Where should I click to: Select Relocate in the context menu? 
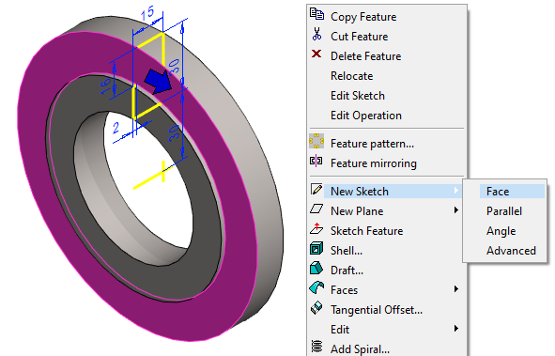tap(352, 76)
